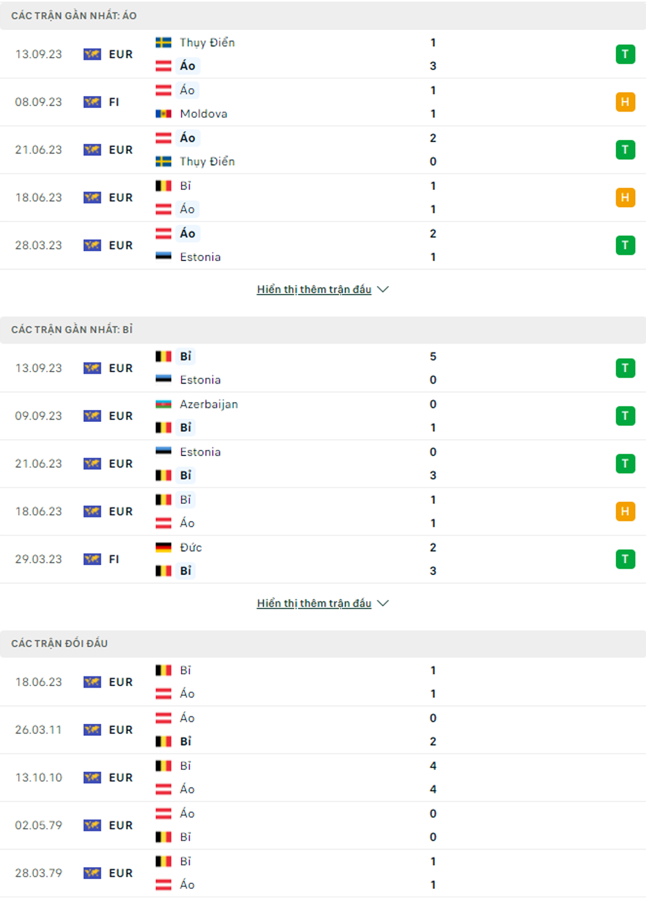
Task: Click the orange H badge for Áo vs Moldova
Action: [625, 102]
